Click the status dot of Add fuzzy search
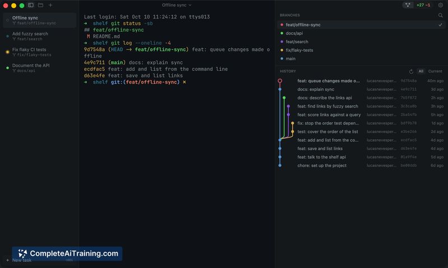Viewport: 448px width, 268px height. 7,36
